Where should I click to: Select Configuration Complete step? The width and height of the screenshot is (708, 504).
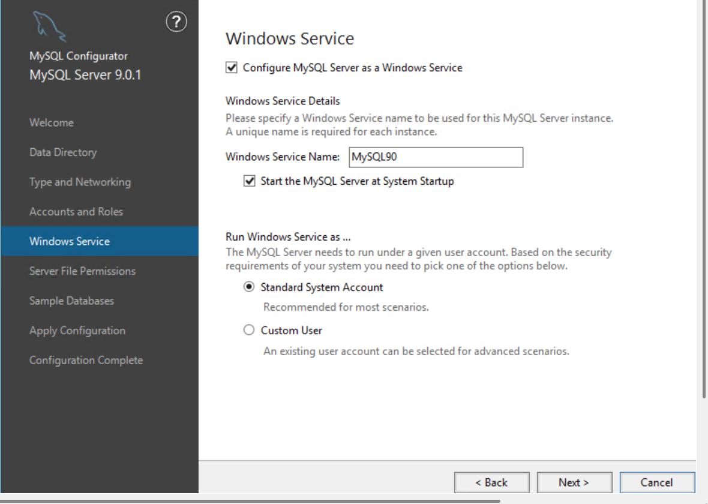[86, 361]
